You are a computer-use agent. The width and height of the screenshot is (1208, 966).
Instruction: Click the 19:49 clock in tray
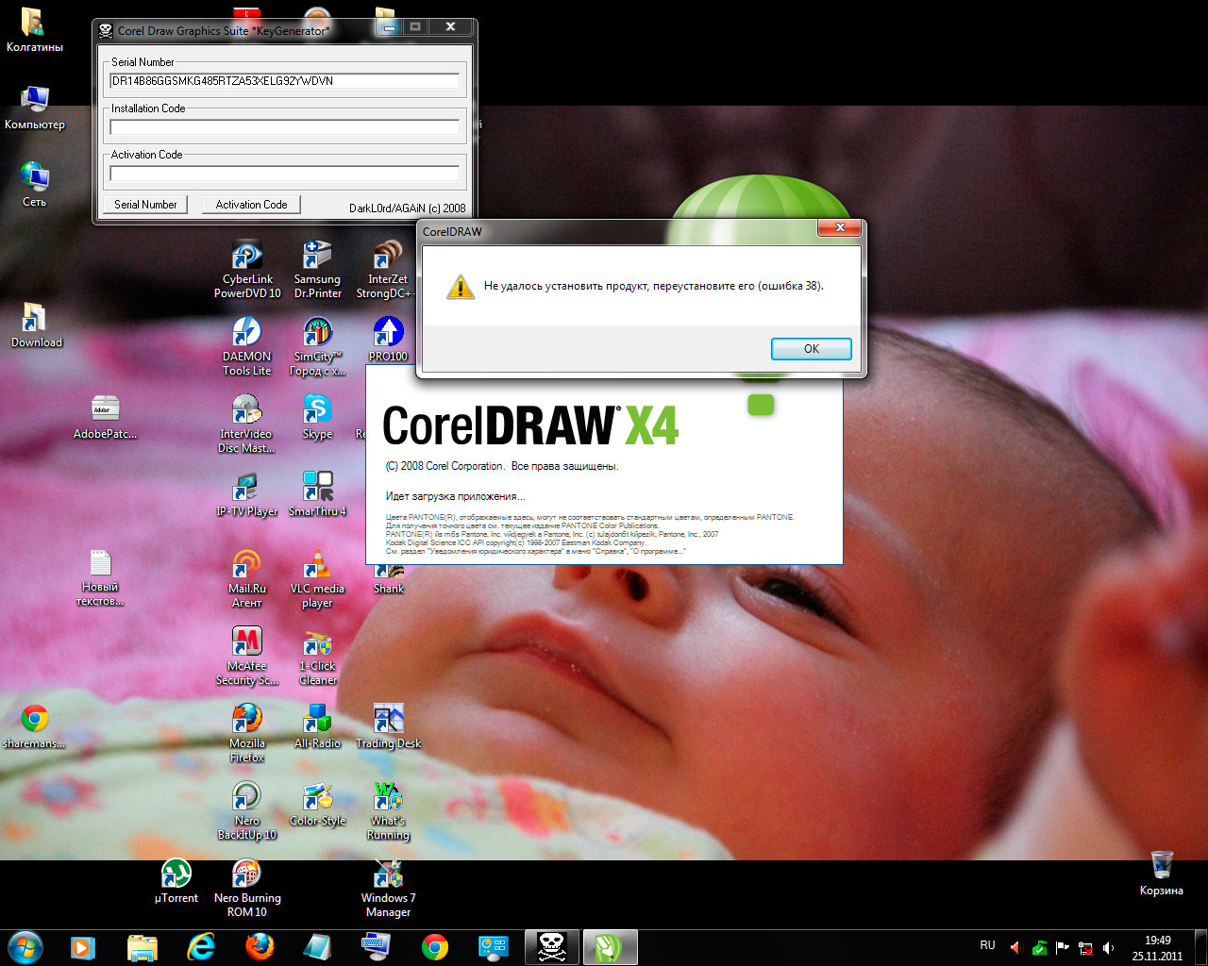pos(1158,941)
